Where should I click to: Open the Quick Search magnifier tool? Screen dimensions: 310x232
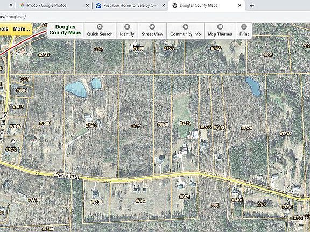[100, 31]
